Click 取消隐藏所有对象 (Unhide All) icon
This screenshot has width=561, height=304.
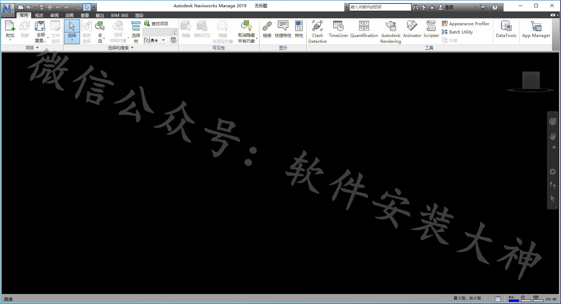(x=246, y=26)
